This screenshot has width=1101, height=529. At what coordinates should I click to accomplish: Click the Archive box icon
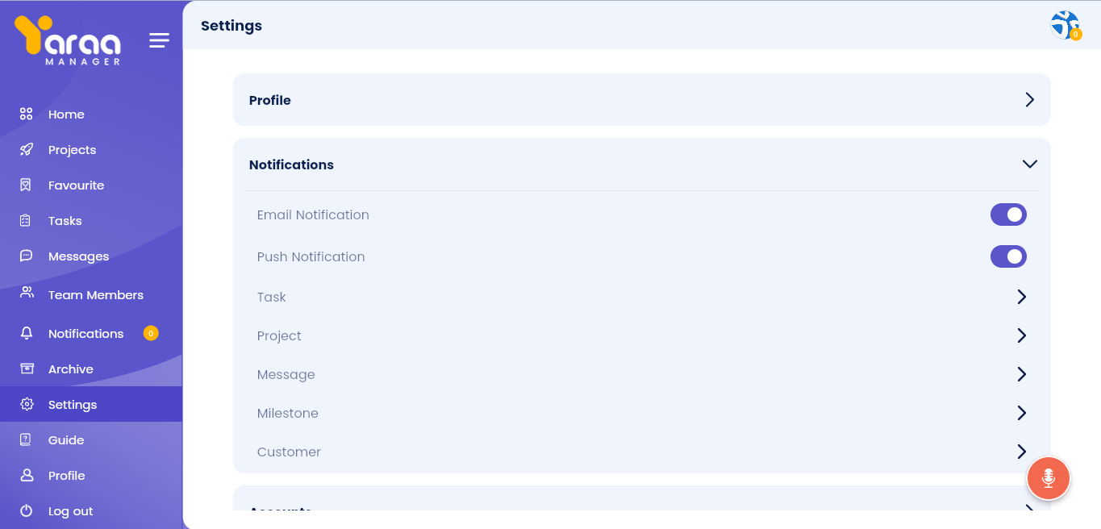27,369
